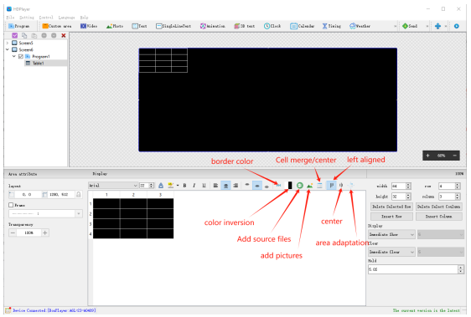Collapse the Screen6 tree node

coord(8,49)
